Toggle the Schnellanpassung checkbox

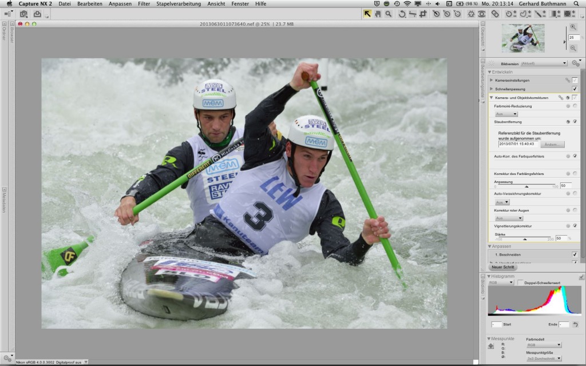575,89
